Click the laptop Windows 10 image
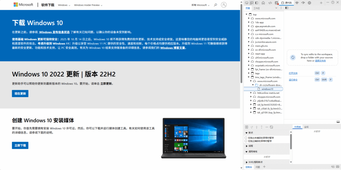Image resolution: width=341 pixels, height=170 pixels. (193, 138)
